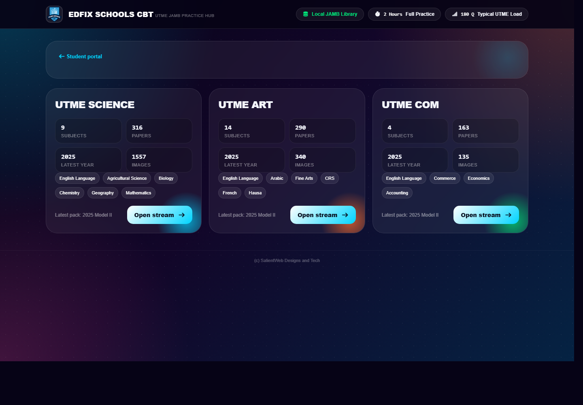Click the UTME SCIENCE card heading
This screenshot has width=583, height=405.
(x=95, y=104)
